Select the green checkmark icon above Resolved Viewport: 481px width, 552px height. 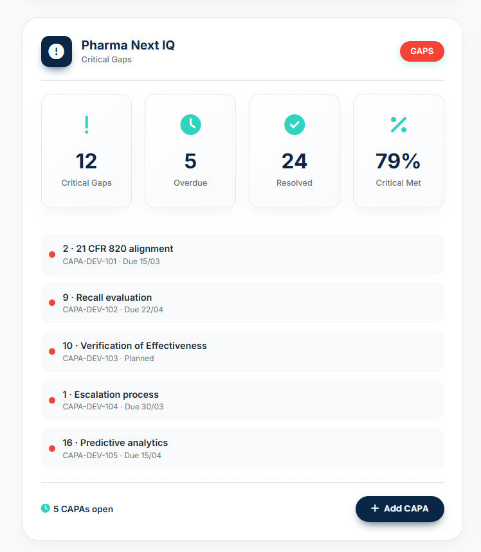294,125
